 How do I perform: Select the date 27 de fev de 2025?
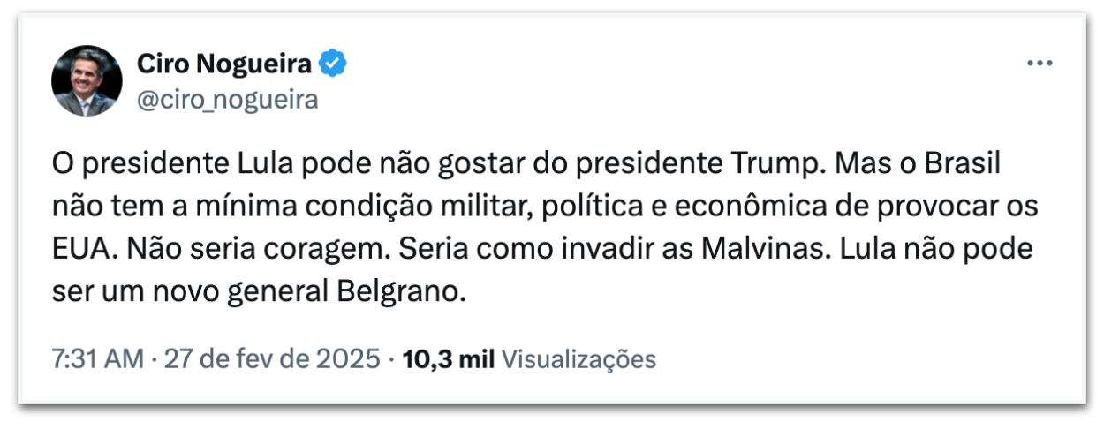(270, 359)
